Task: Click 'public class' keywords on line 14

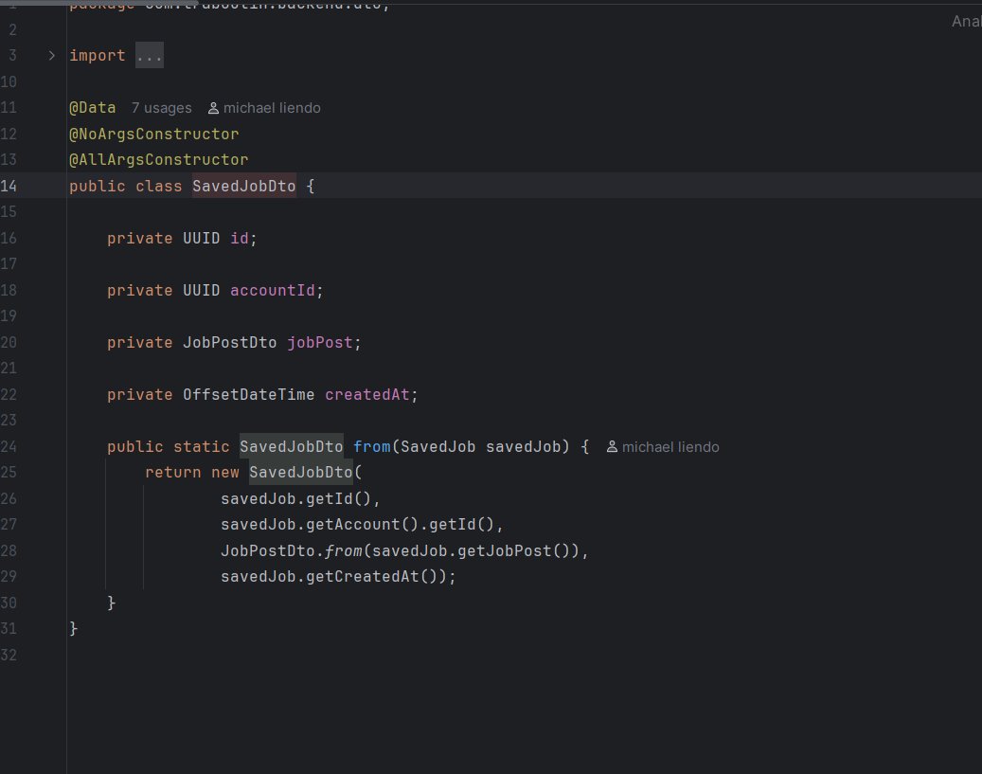Action: [x=125, y=186]
